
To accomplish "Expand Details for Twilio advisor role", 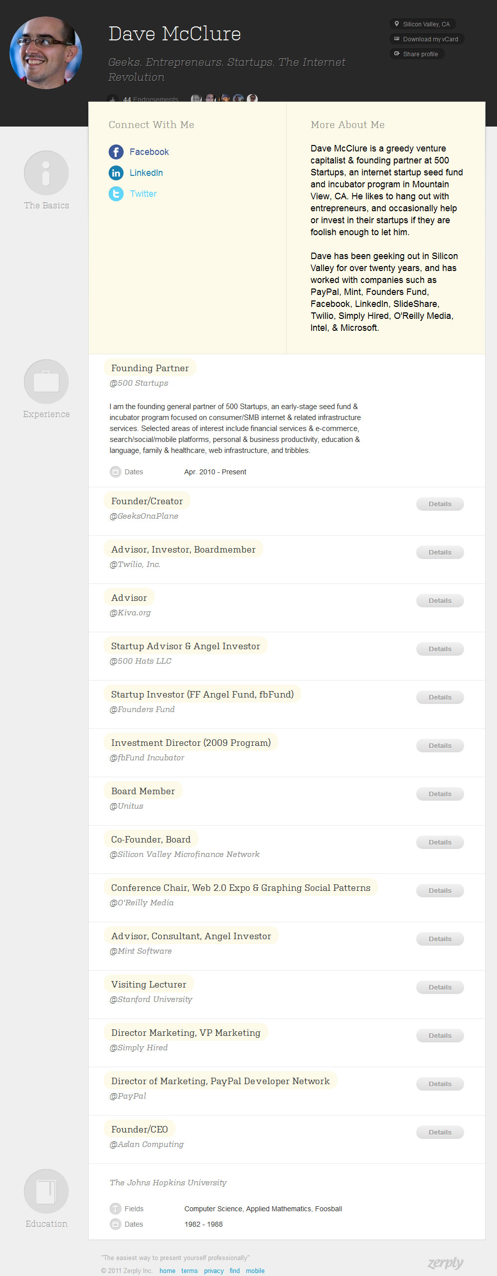I will tap(440, 553).
